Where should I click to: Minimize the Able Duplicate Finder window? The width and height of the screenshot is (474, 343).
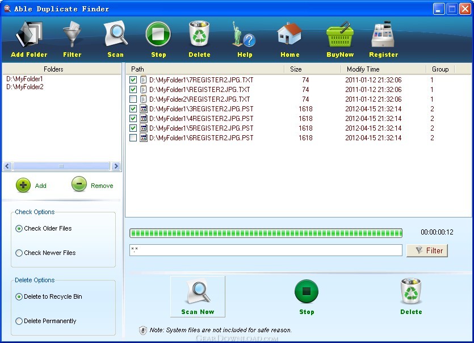tap(439, 9)
